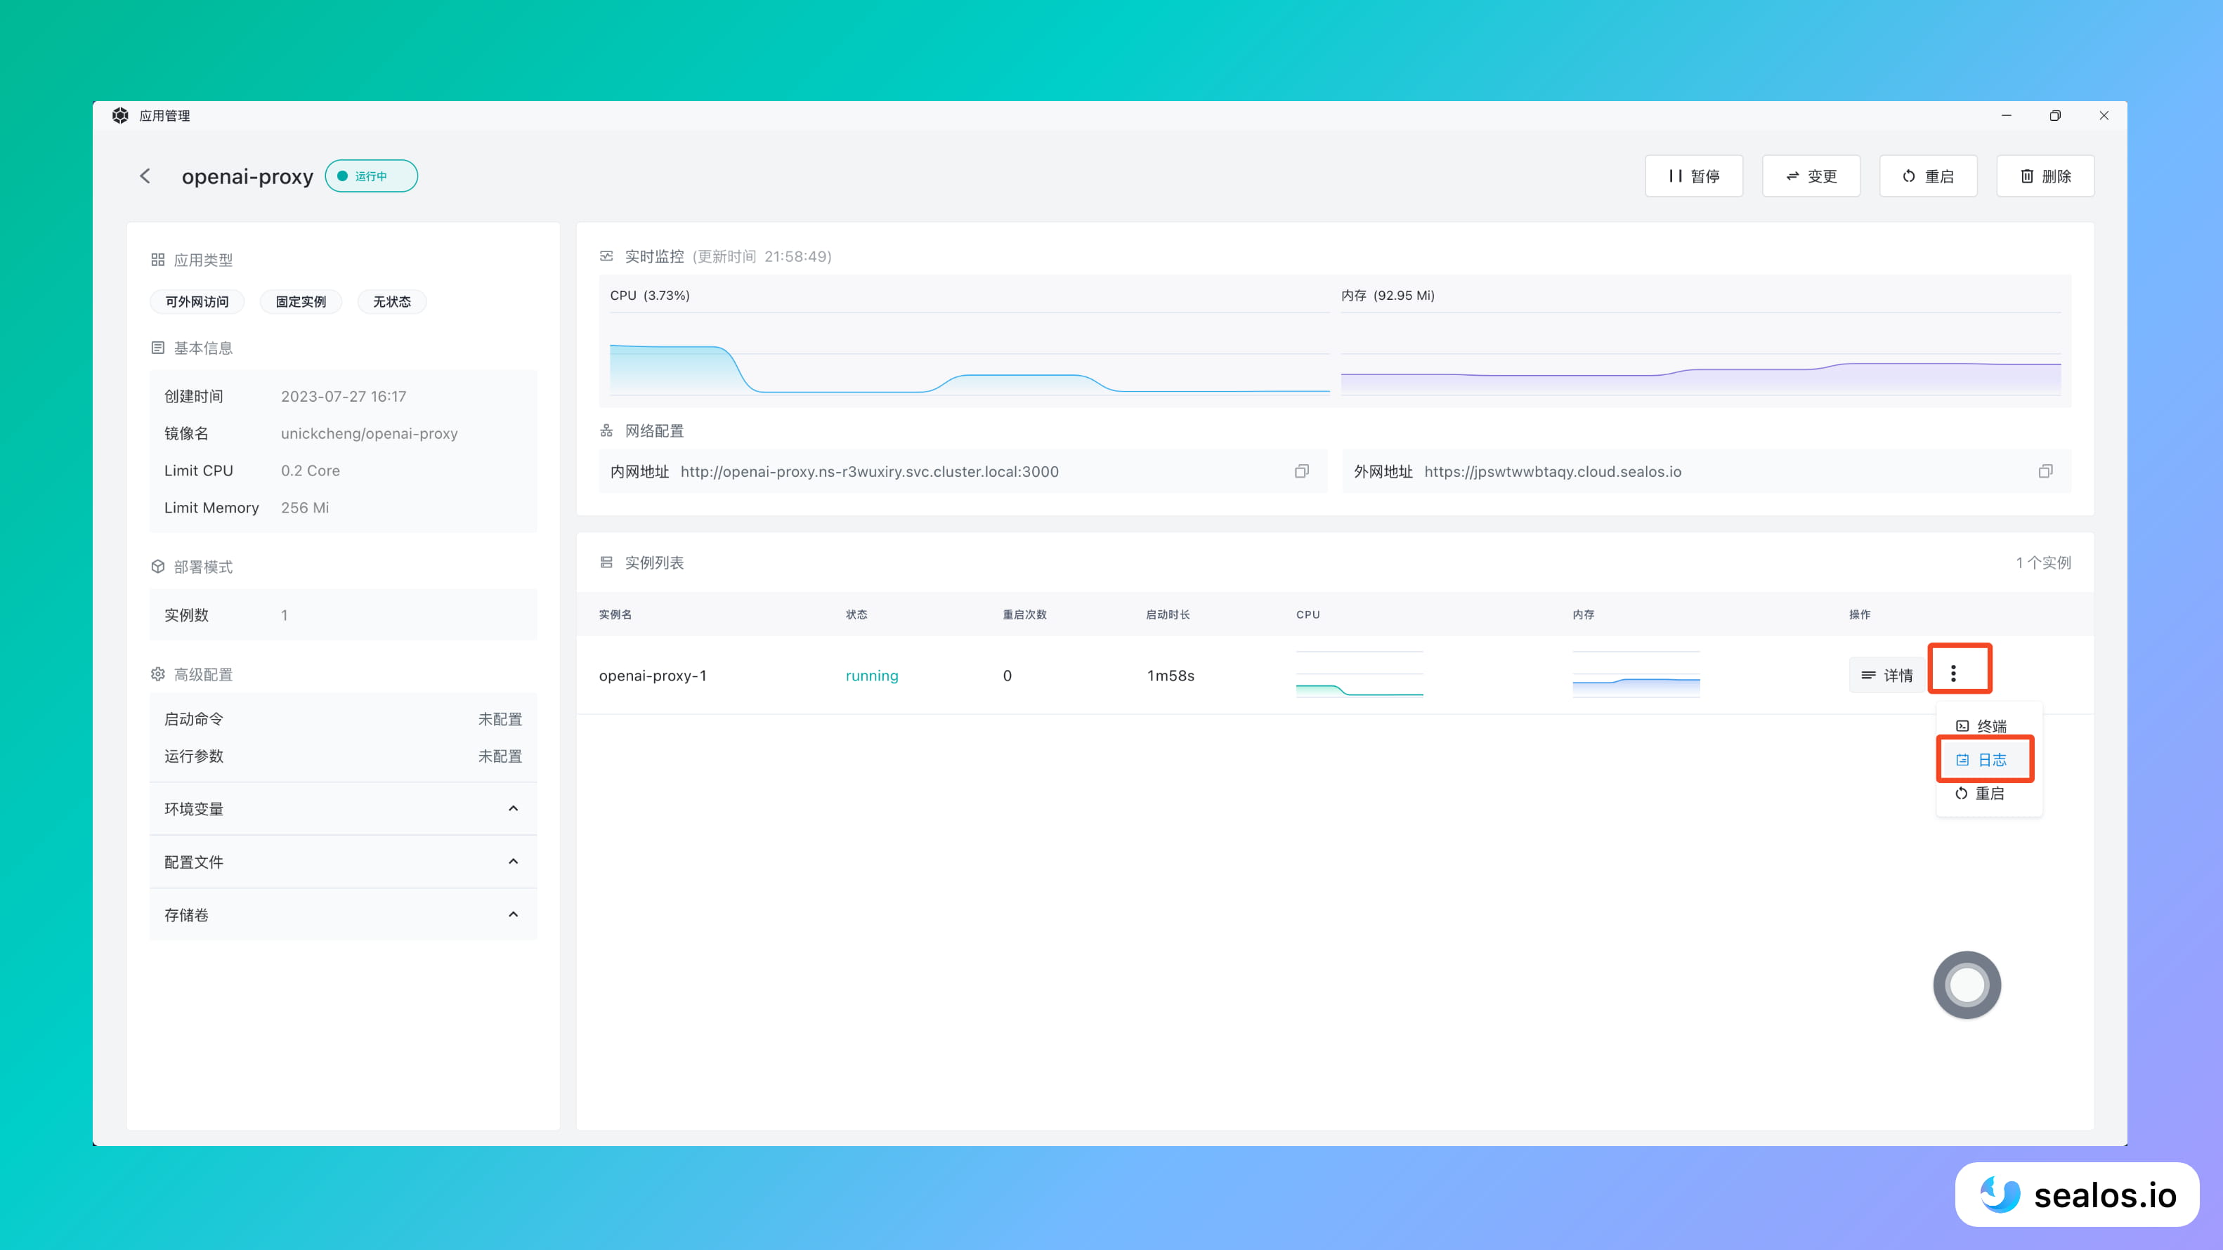The height and width of the screenshot is (1250, 2223).
Task: Pause the app with 暂停 button
Action: (x=1693, y=176)
